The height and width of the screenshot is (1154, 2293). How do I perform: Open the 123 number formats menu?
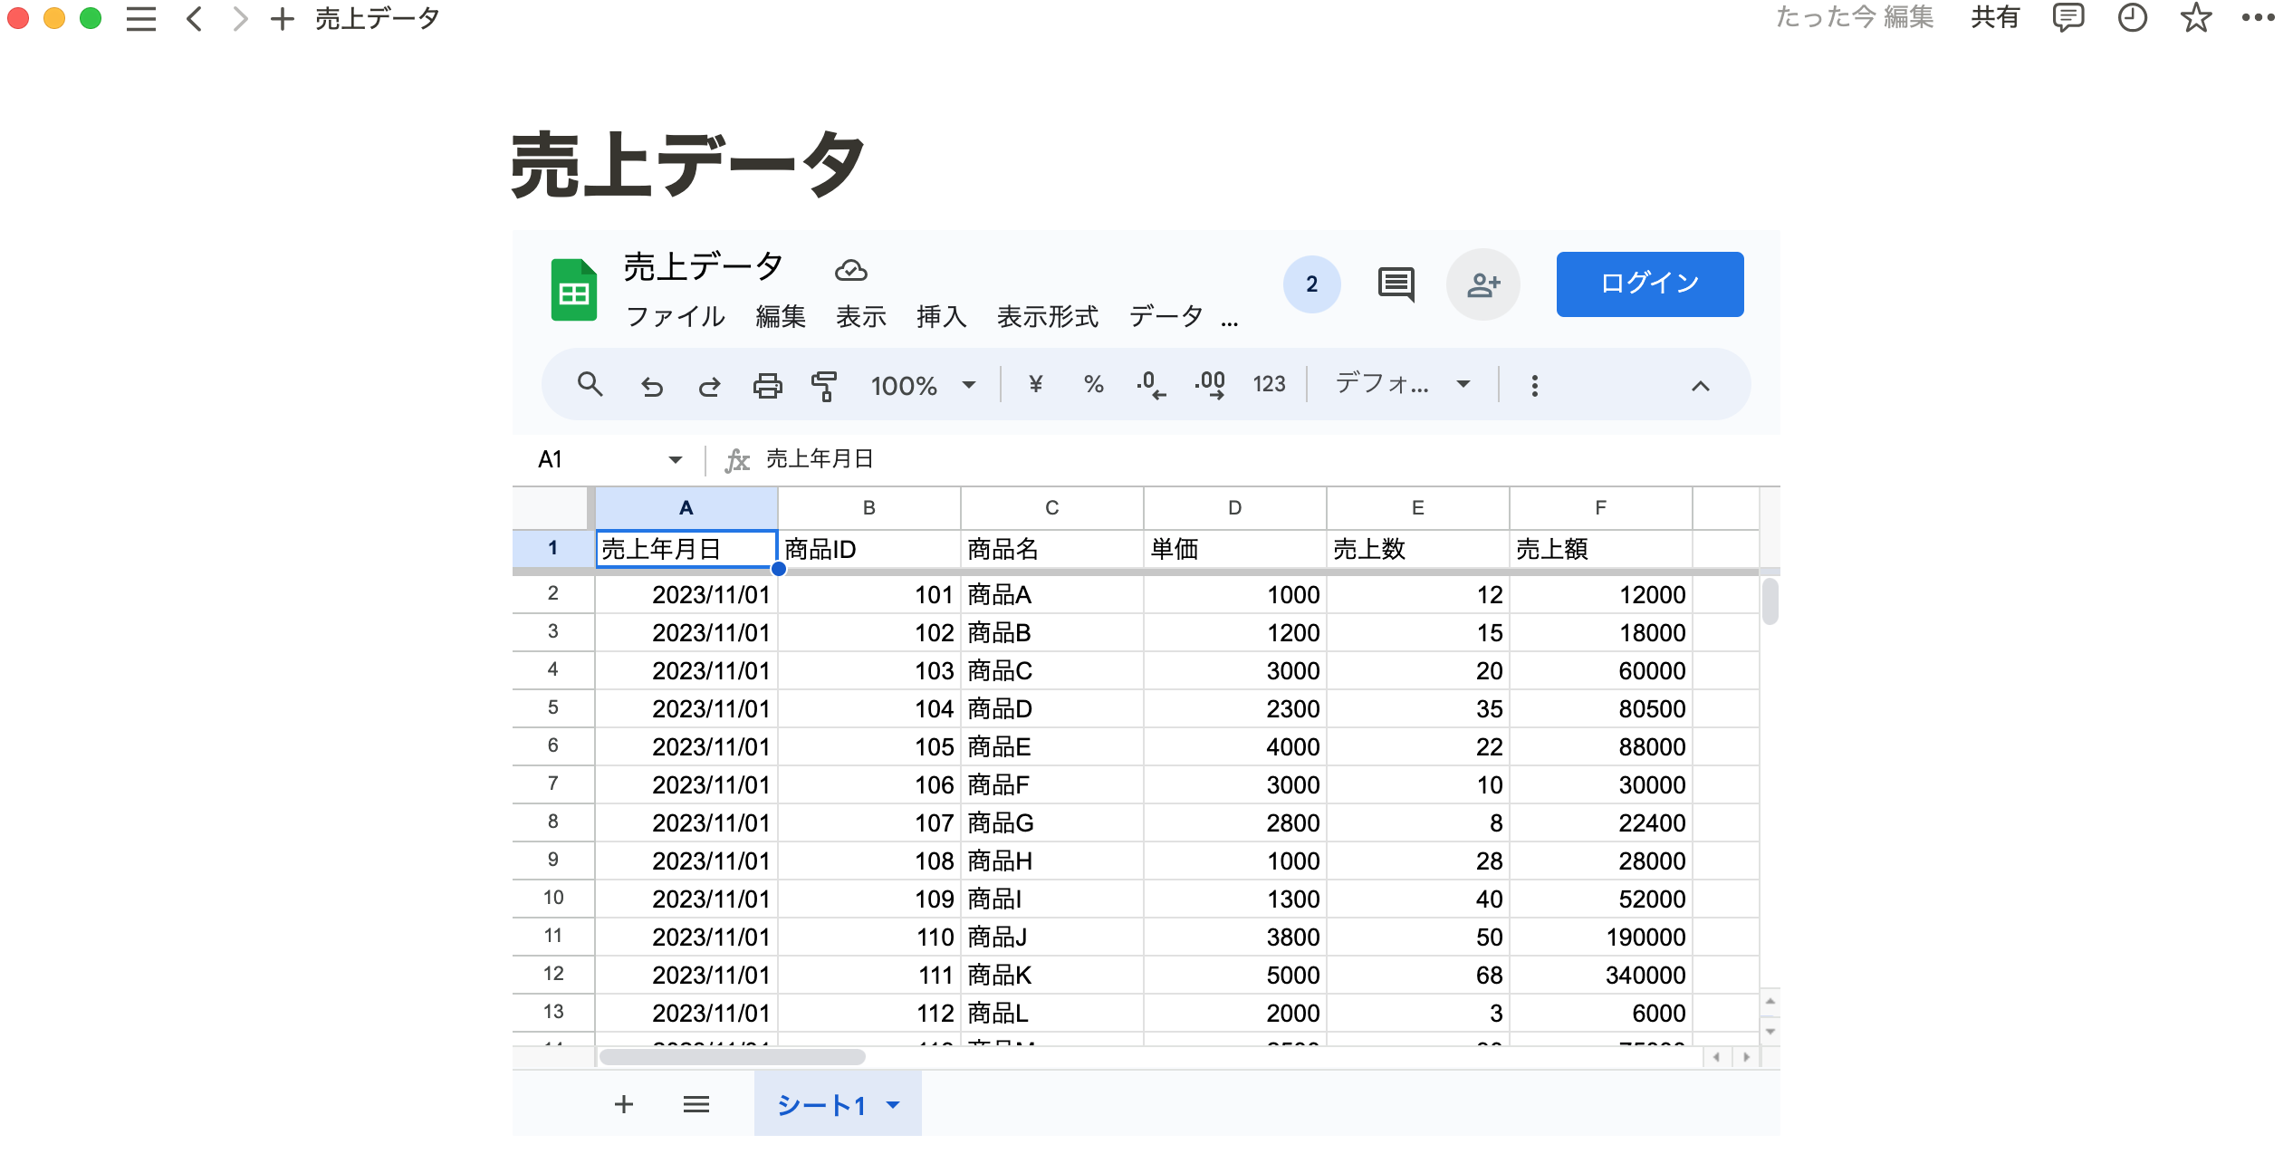(x=1269, y=385)
